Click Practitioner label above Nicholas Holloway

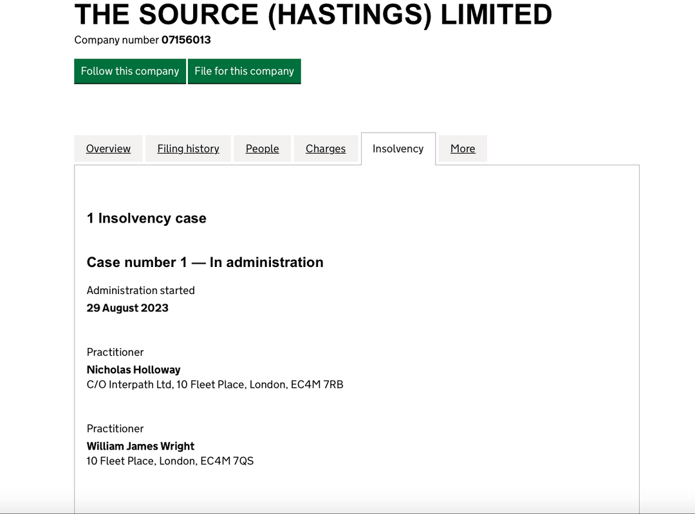[115, 353]
